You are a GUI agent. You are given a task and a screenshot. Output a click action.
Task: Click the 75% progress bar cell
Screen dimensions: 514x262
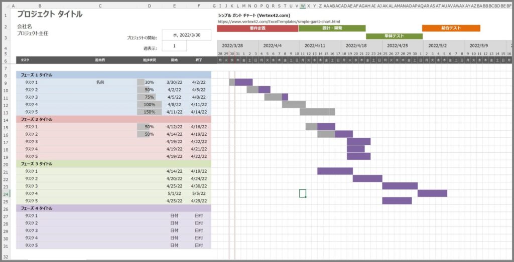[x=149, y=97]
